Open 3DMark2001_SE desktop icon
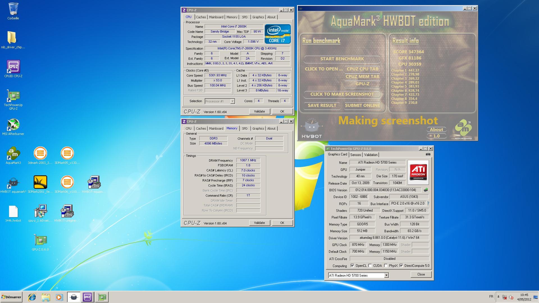 [40, 184]
